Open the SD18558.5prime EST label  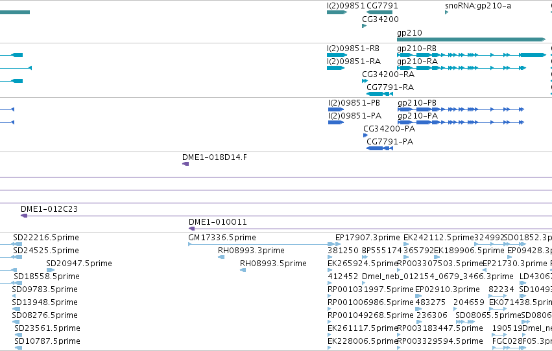tap(47, 277)
